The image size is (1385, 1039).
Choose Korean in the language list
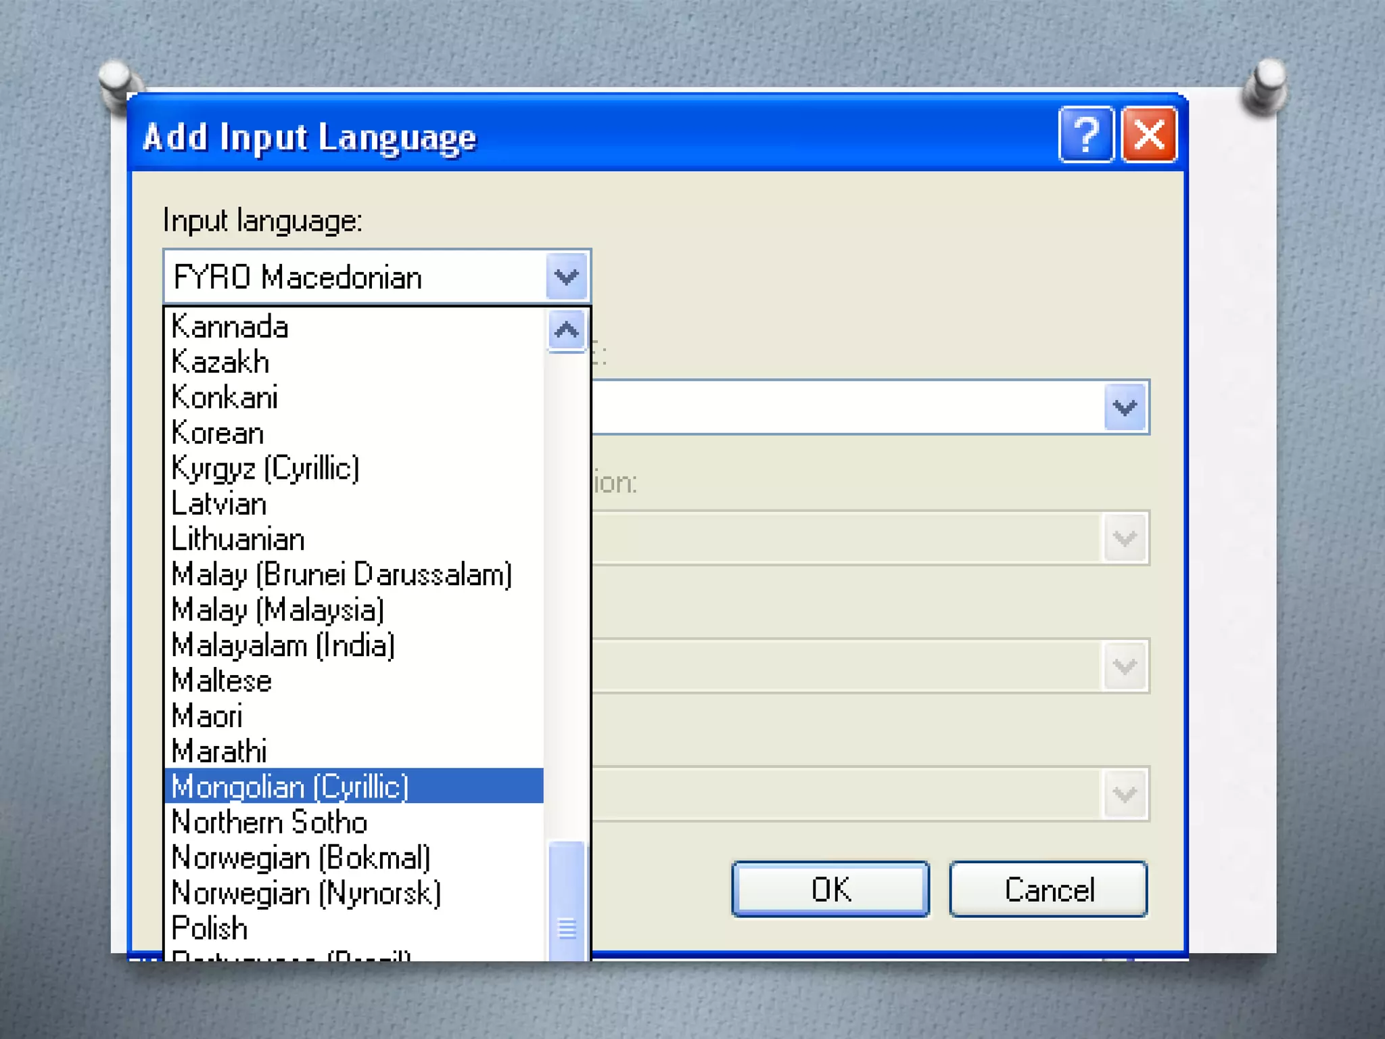(218, 433)
